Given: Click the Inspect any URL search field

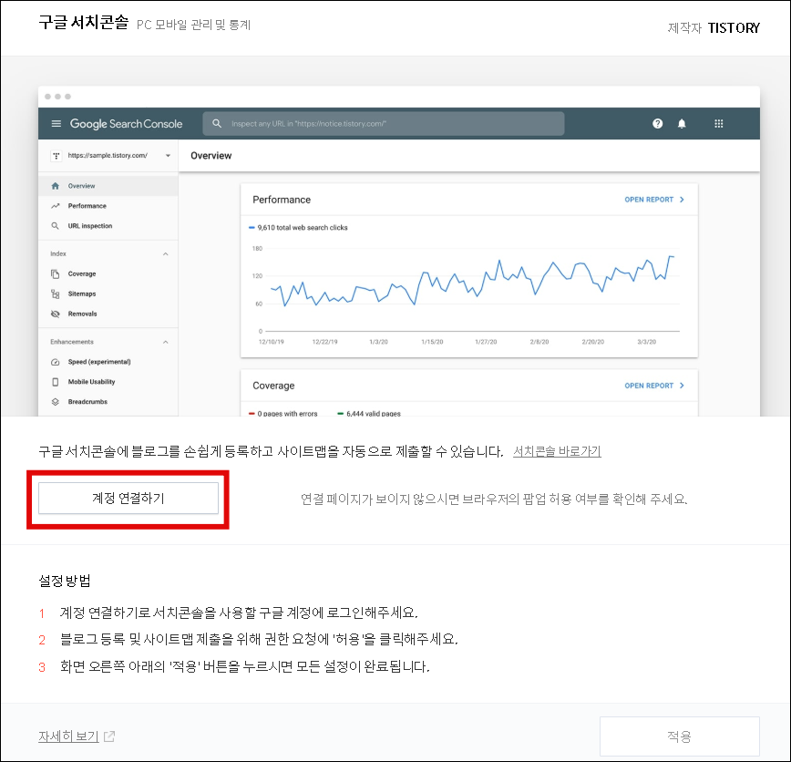Looking at the screenshot, I should [384, 124].
